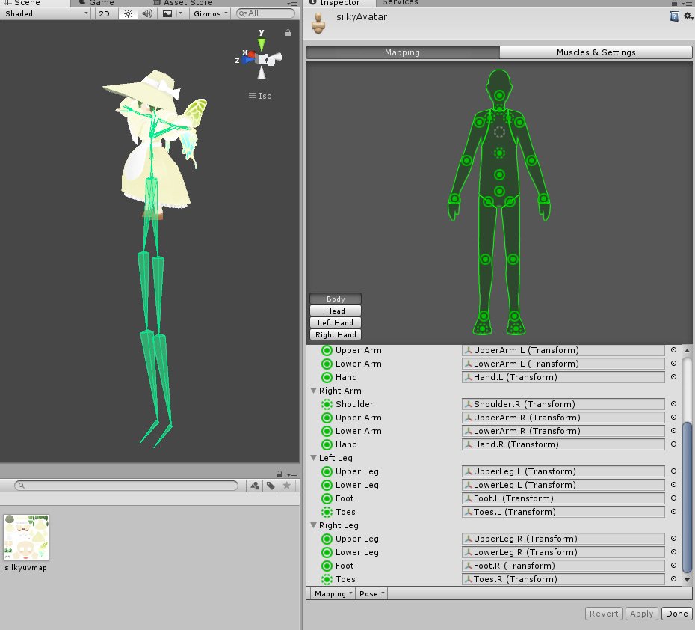Screen dimensions: 695x630
Task: Click the scene search All field
Action: (x=265, y=13)
